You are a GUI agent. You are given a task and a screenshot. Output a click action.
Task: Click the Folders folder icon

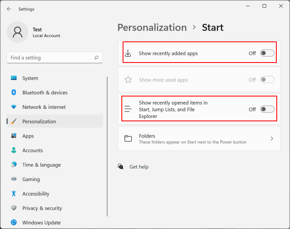(128, 138)
